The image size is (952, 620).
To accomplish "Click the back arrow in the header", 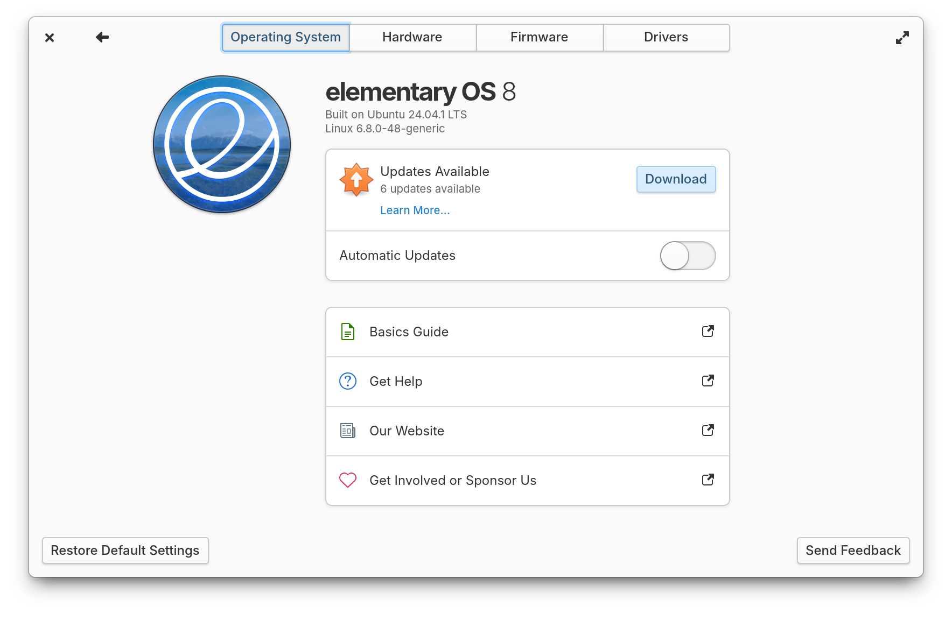I will pos(102,37).
